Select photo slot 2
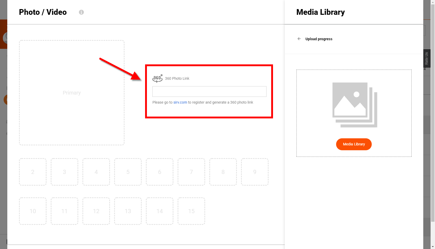This screenshot has height=249, width=435. pyautogui.click(x=33, y=172)
